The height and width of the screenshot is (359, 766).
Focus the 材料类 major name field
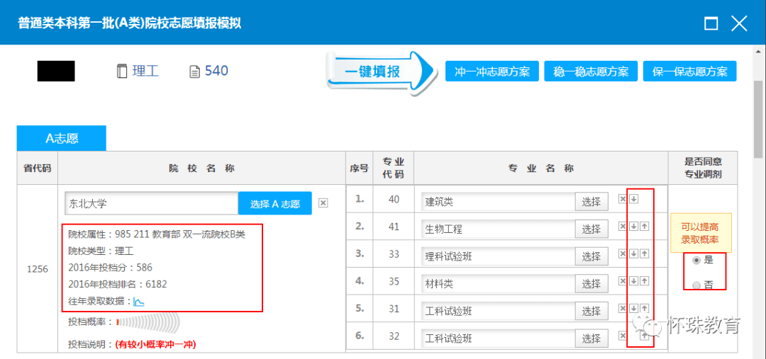499,283
